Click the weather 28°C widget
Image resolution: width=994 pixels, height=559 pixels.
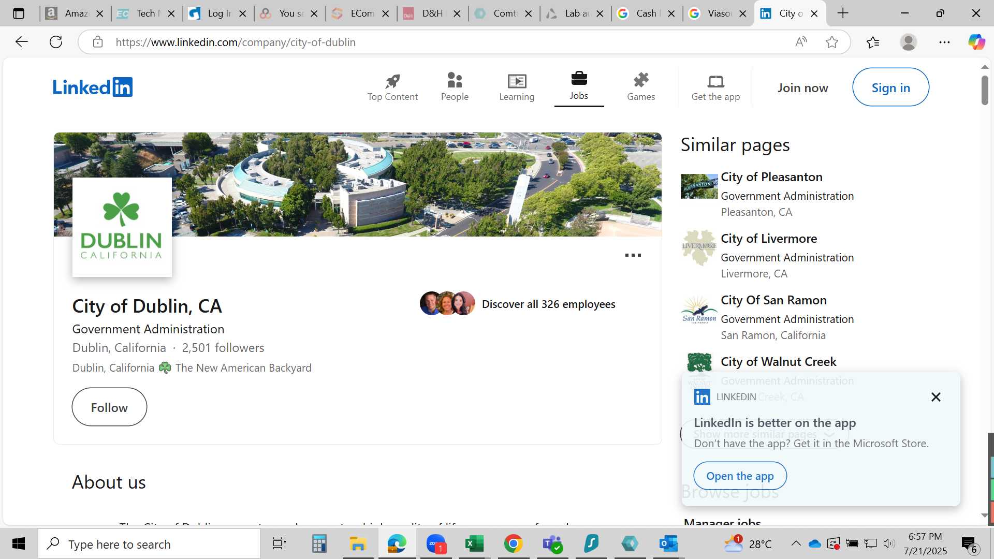click(x=748, y=544)
